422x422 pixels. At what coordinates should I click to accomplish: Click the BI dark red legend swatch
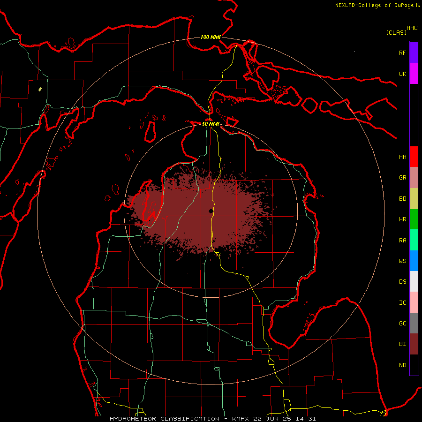click(x=414, y=344)
